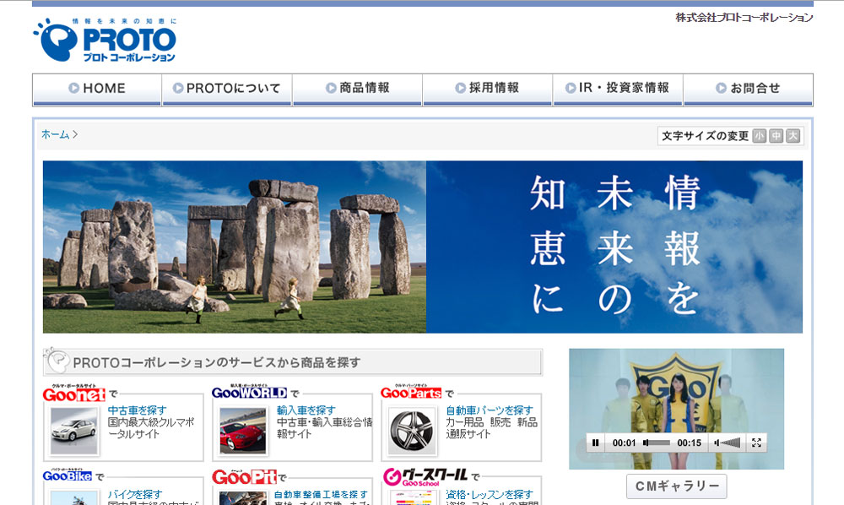Click the Stonehenge hero banner
The width and height of the screenshot is (844, 505).
423,247
